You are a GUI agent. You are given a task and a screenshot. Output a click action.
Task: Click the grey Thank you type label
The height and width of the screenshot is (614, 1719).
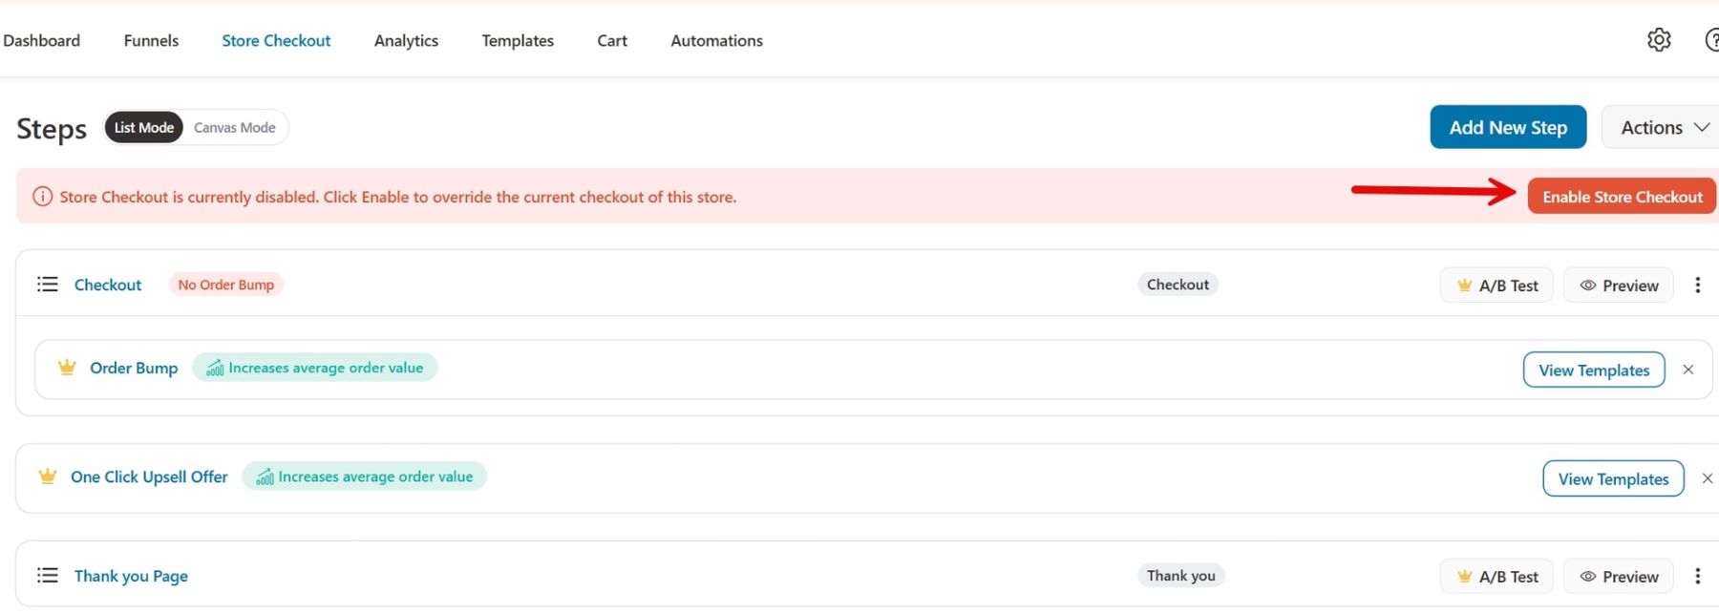1181,576
